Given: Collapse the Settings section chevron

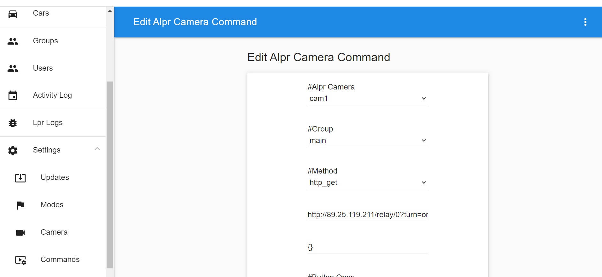Looking at the screenshot, I should (x=97, y=149).
